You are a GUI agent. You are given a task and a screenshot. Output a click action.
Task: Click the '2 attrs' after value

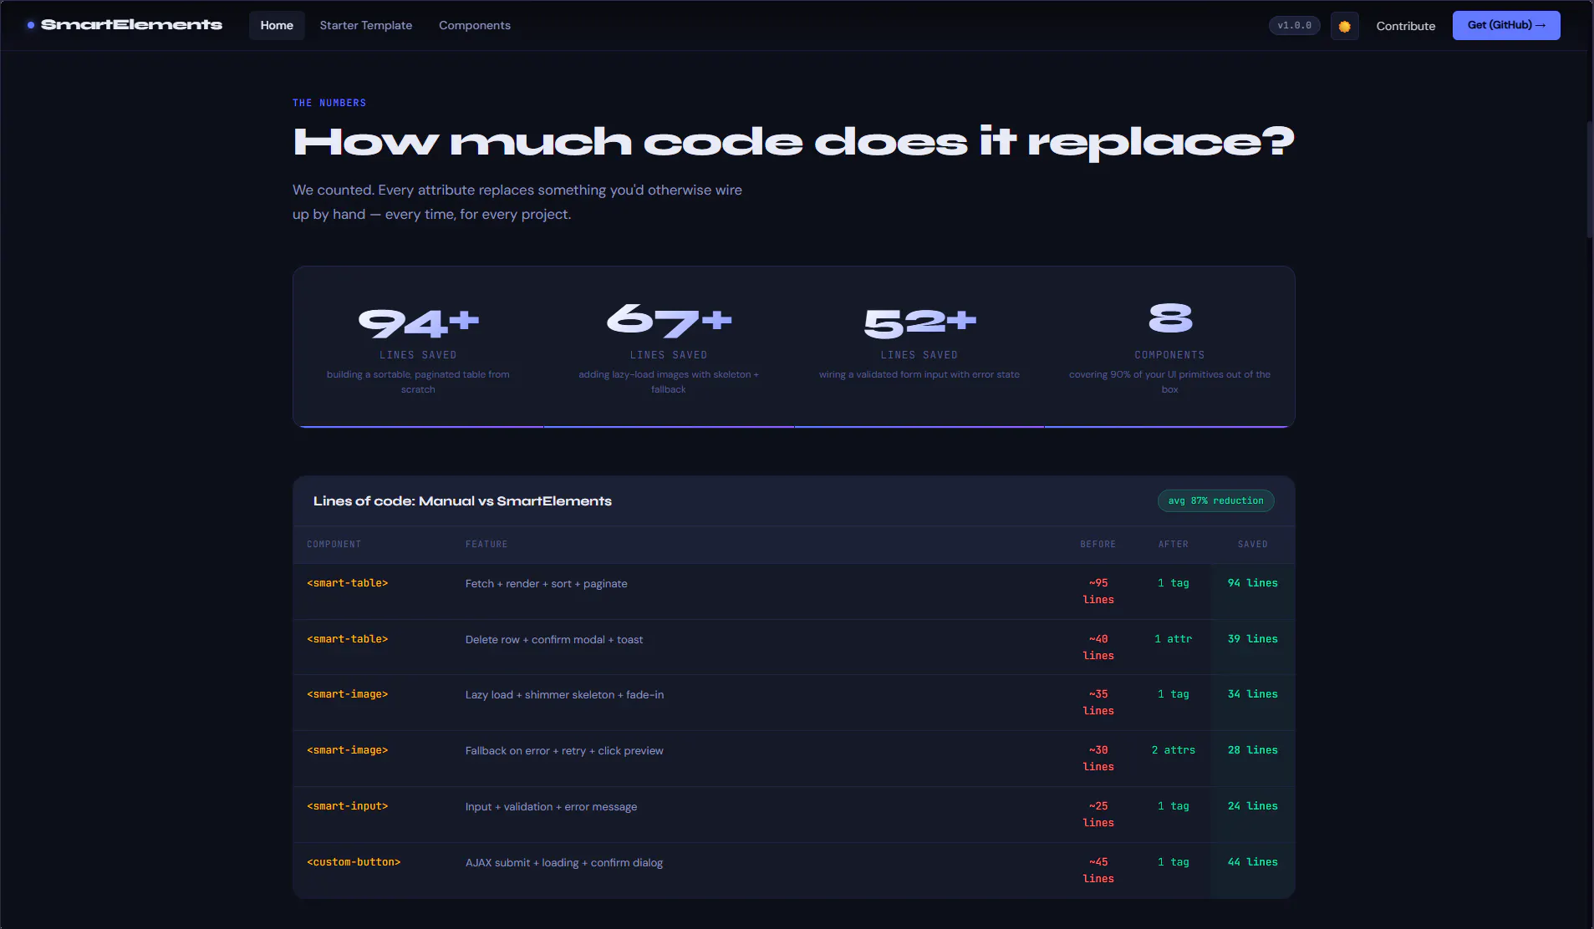pyautogui.click(x=1174, y=750)
